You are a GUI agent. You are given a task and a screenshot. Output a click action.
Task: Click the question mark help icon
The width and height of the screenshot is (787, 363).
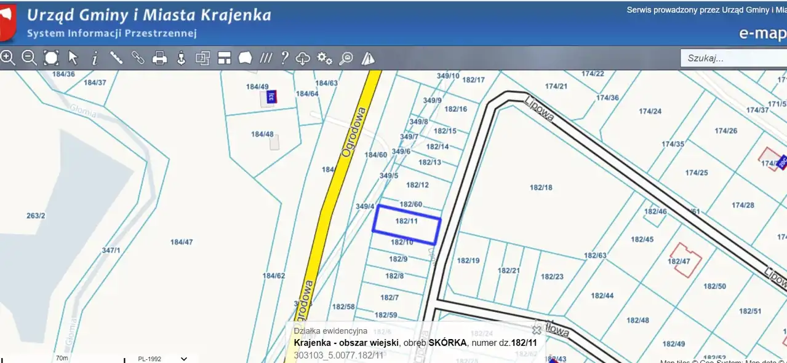point(284,58)
